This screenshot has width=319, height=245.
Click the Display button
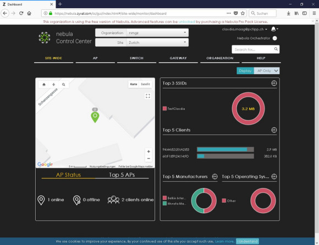(245, 71)
